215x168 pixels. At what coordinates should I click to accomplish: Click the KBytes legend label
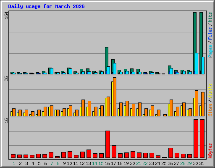(x=210, y=151)
